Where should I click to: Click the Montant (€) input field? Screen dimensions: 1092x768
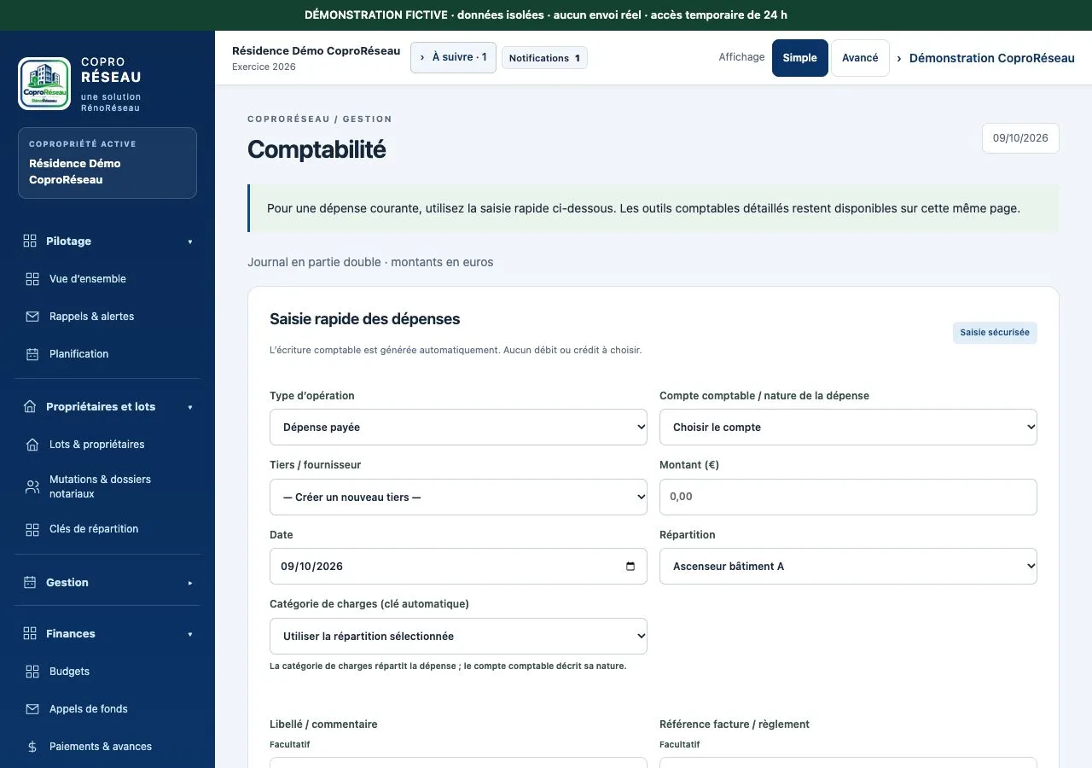tap(848, 497)
